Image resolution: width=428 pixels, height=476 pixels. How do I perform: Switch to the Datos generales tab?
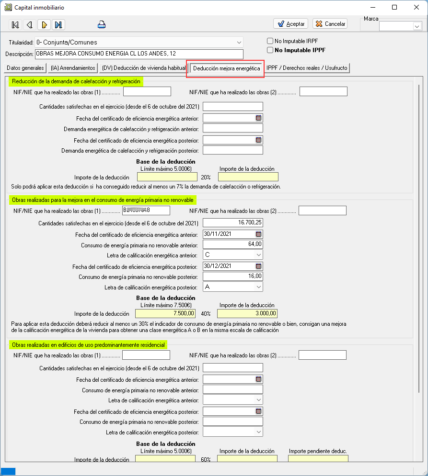click(x=25, y=68)
